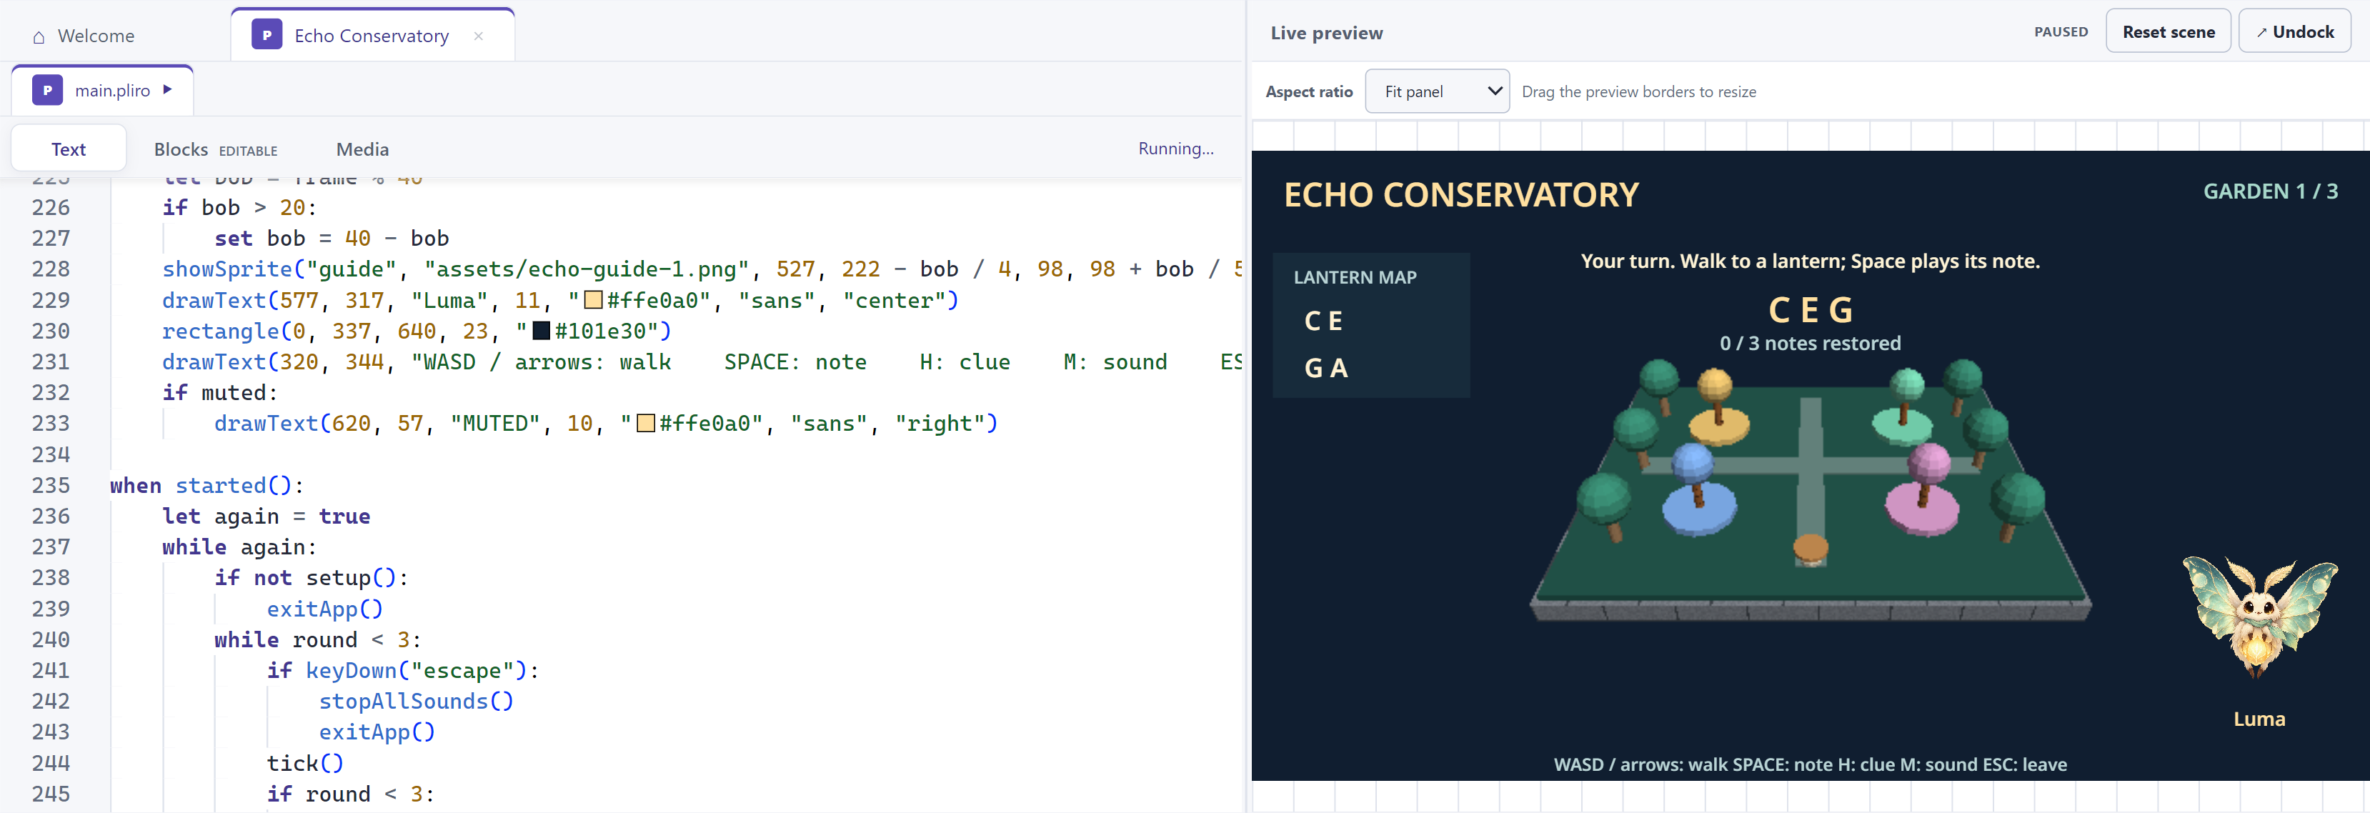Click the purple P icon on Echo Conservatory tab
The height and width of the screenshot is (813, 2370).
click(267, 36)
